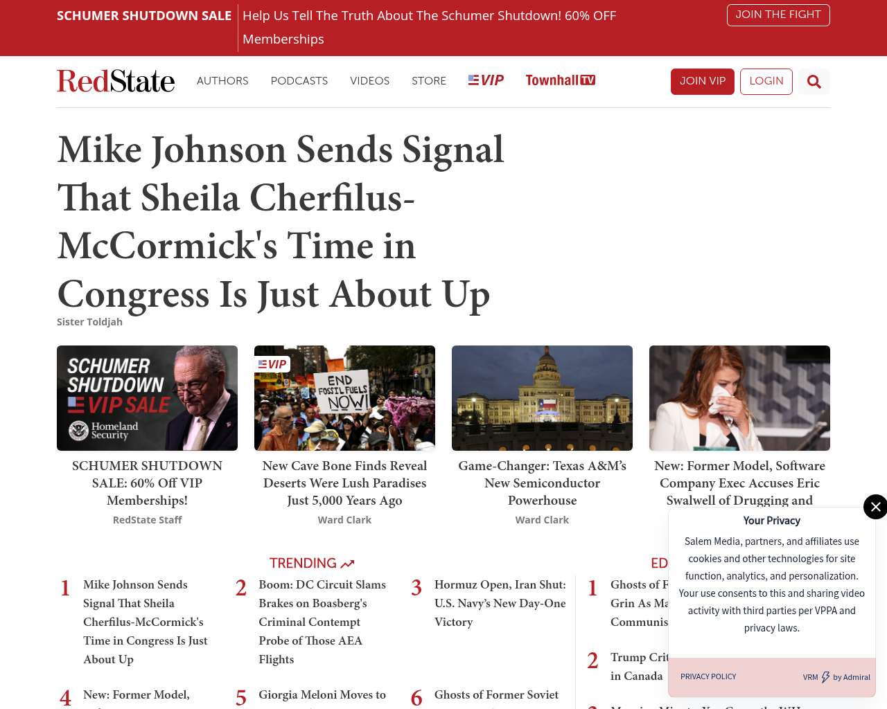Click the Your Privacy heading text
The image size is (887, 709).
point(772,521)
